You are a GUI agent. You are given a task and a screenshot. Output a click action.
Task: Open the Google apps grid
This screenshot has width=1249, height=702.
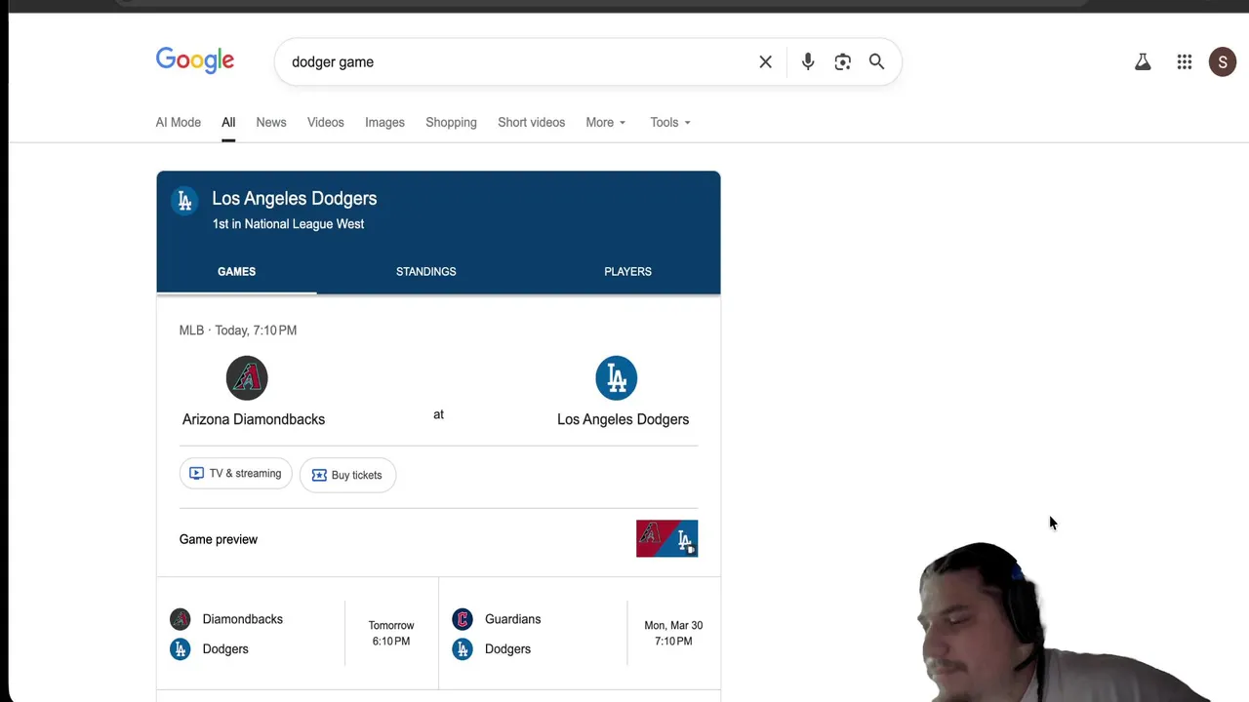coord(1185,62)
